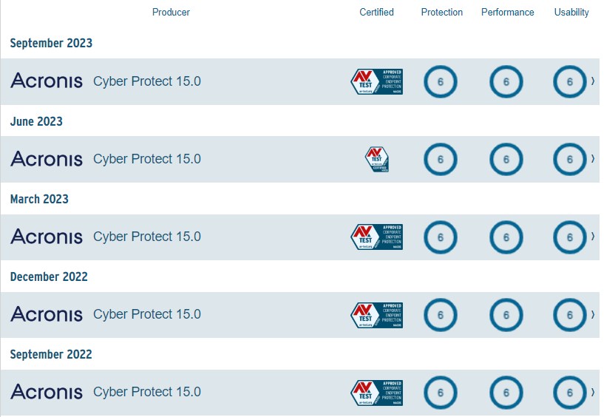The height and width of the screenshot is (417, 604).
Task: Click Acronis logo in September 2023 row
Action: coord(47,81)
